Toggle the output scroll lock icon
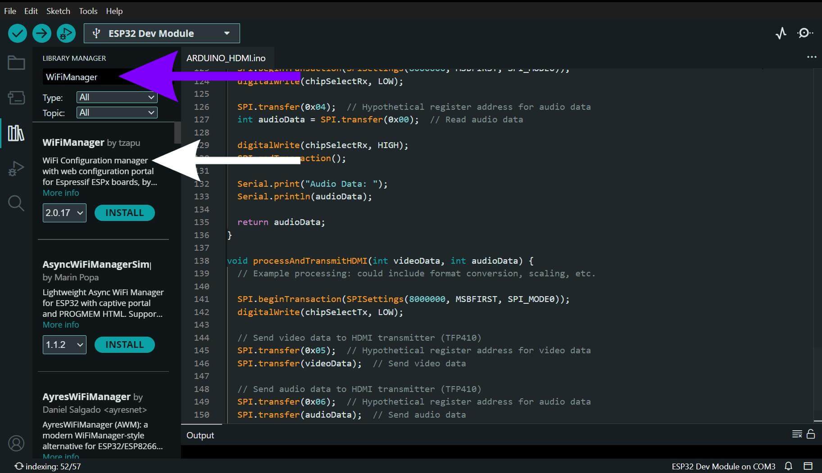 (x=811, y=434)
